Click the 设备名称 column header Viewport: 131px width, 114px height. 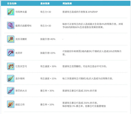point(12,3)
